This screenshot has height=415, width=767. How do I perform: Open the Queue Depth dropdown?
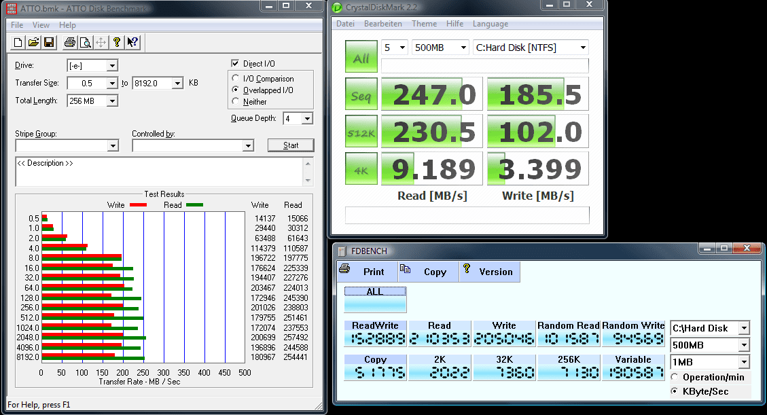coord(307,118)
